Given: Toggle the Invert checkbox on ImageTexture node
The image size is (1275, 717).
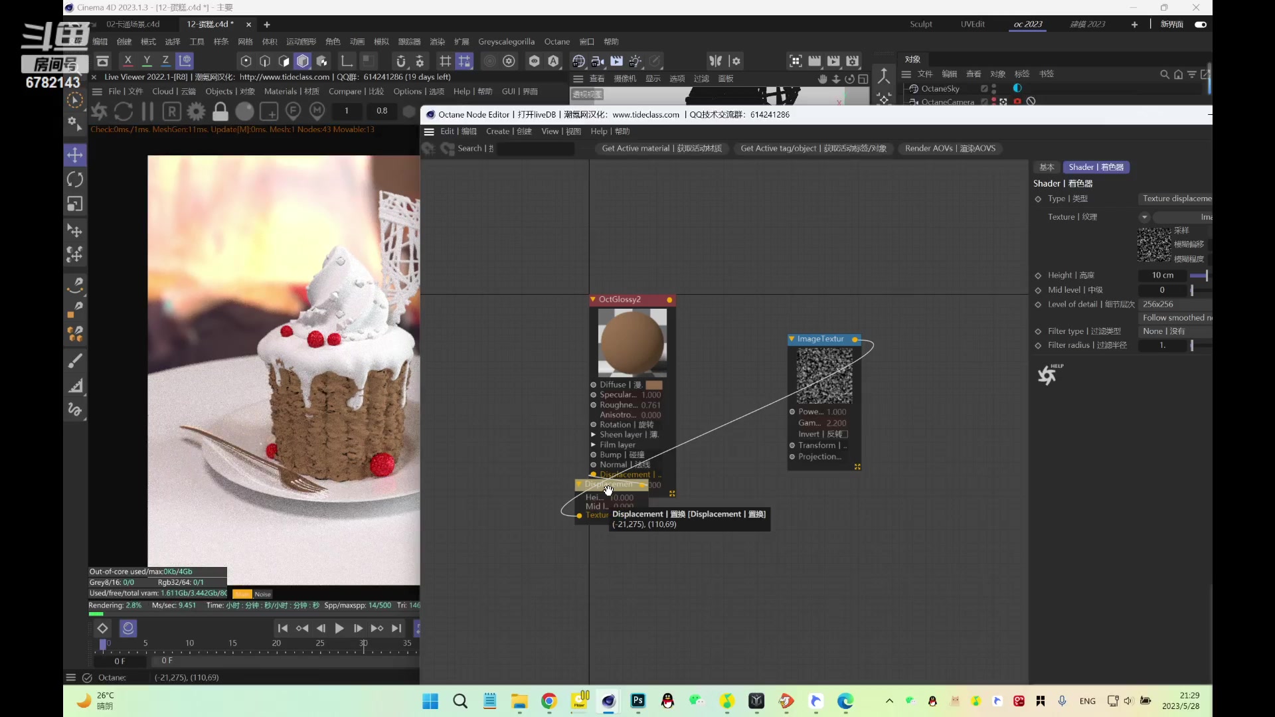Looking at the screenshot, I should pos(844,434).
